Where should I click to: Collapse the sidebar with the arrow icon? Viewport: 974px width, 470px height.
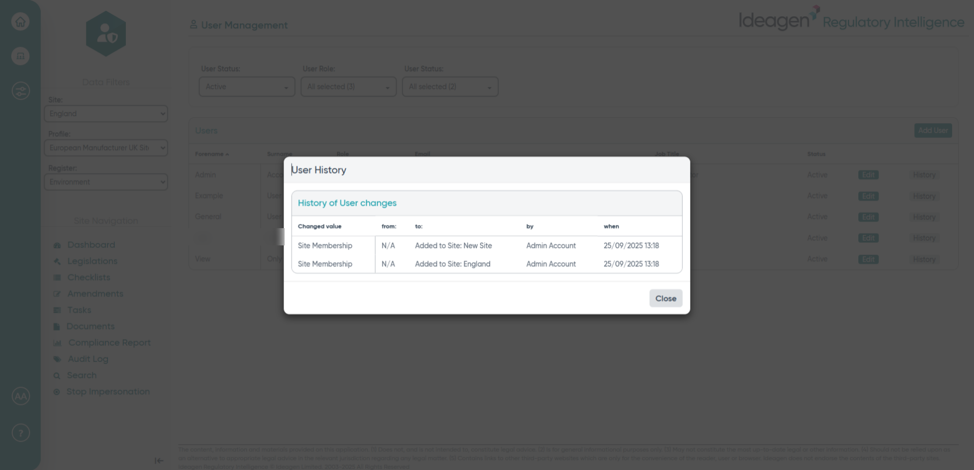coord(159,461)
